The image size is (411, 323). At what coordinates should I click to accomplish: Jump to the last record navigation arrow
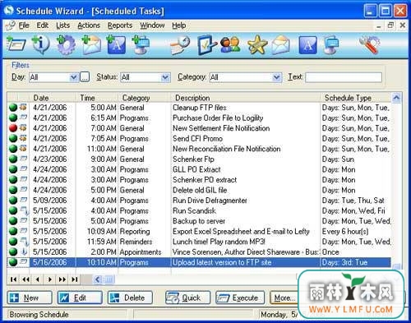(x=75, y=279)
